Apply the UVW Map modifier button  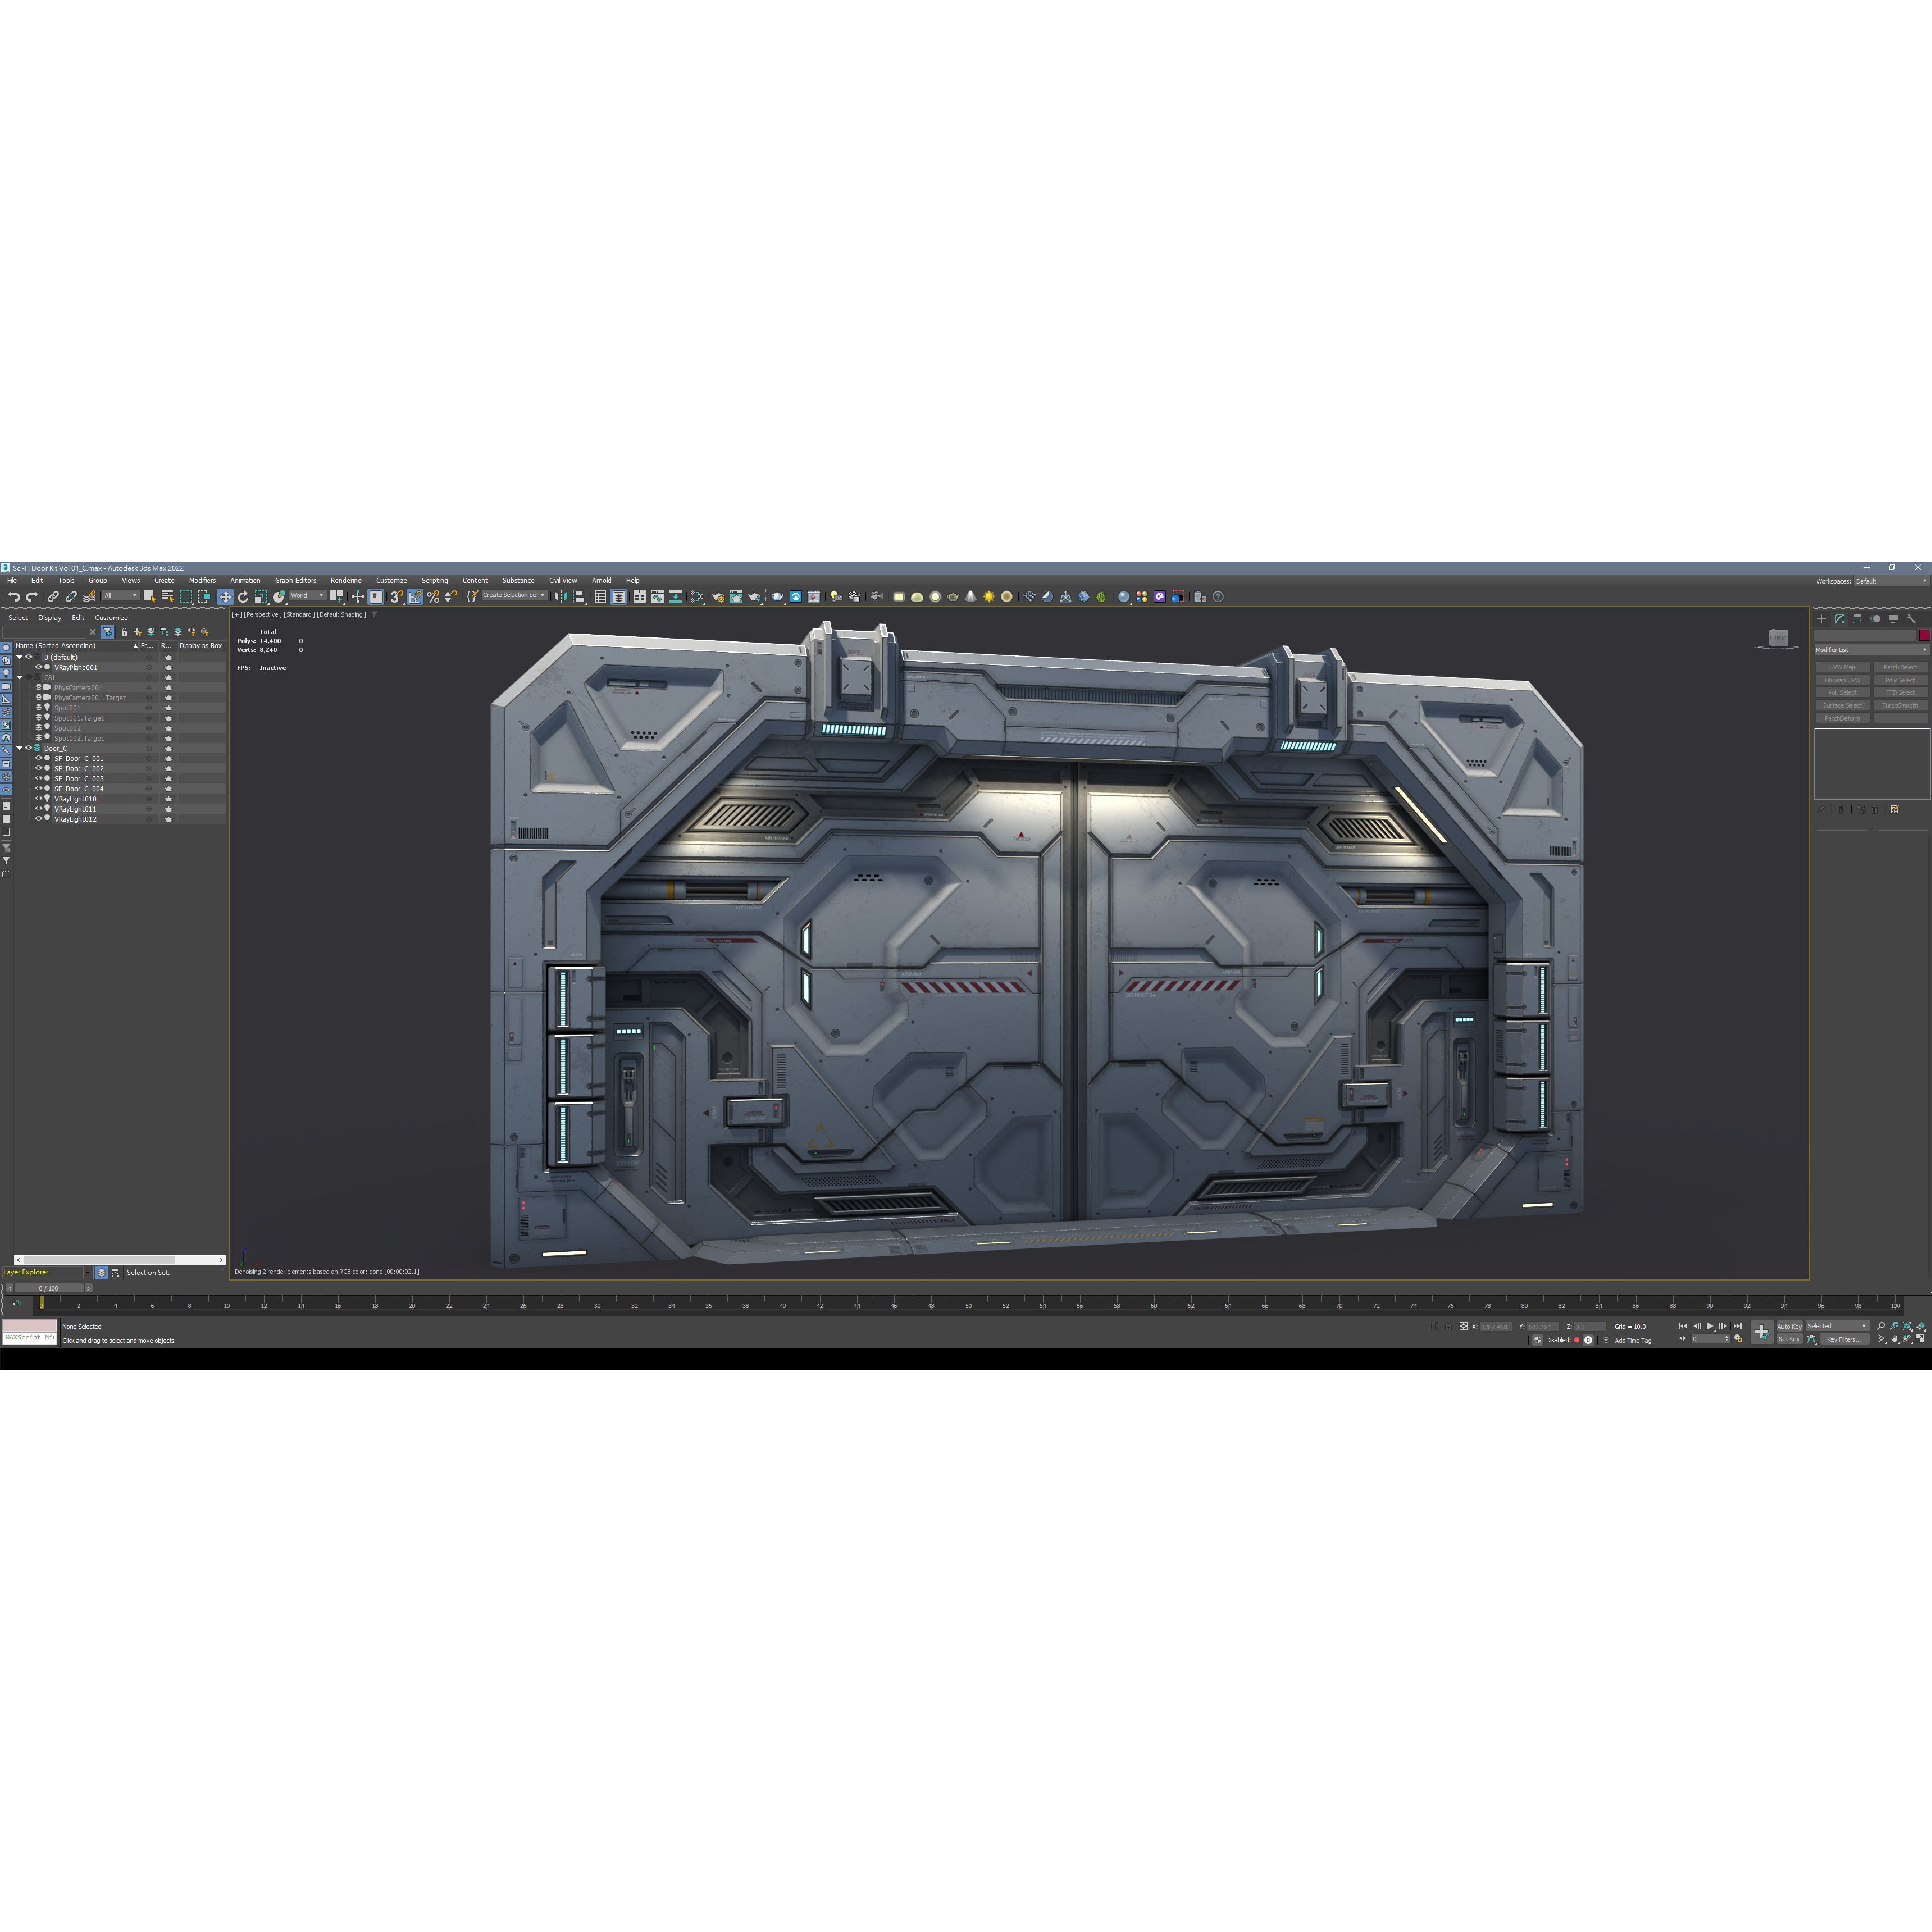[x=1843, y=668]
